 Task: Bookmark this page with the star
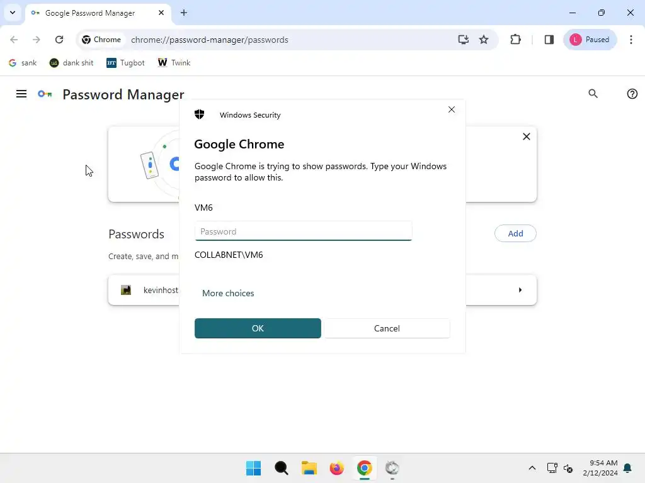[x=484, y=40]
